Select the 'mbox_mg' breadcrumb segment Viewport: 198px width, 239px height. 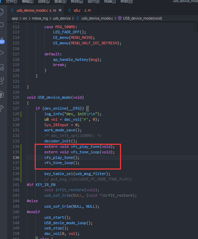pos(40,19)
